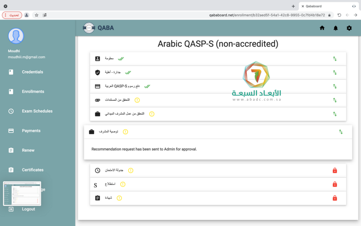This screenshot has height=226, width=361.
Task: Expand the التحقق من المستندات row
Action: tap(335, 100)
